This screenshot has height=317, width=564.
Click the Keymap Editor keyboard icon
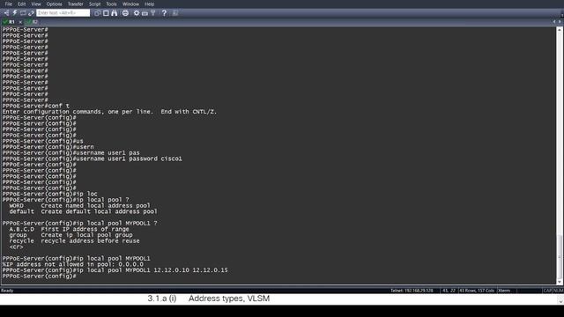(145, 13)
